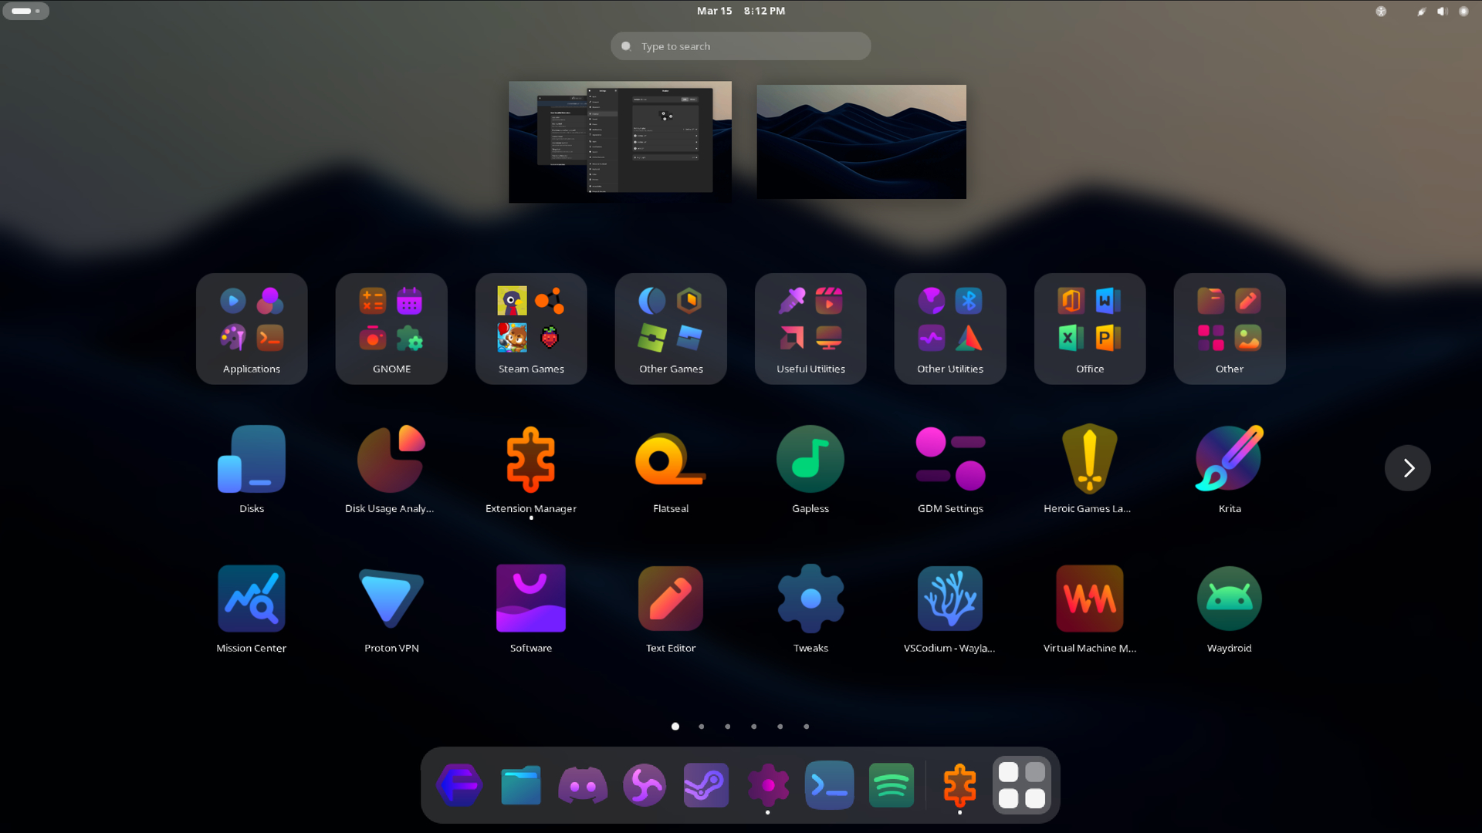Open Settings gear in the dock

click(768, 785)
